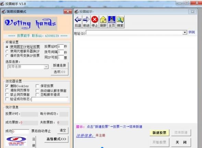The width and height of the screenshot is (202, 148).
Task: Click the 新建投票 button
Action: 159,133
